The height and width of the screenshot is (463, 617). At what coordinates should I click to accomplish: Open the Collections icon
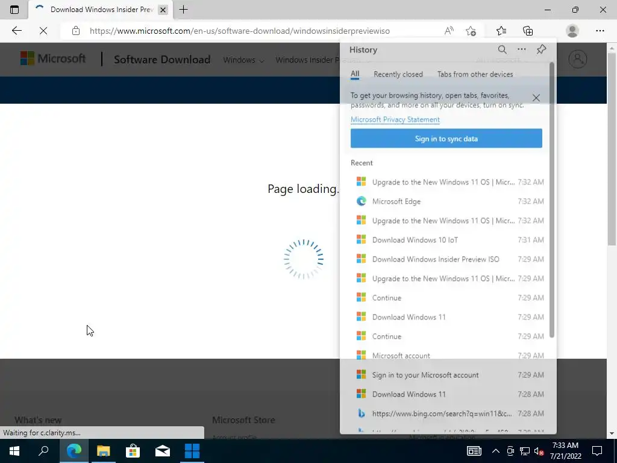tap(528, 31)
